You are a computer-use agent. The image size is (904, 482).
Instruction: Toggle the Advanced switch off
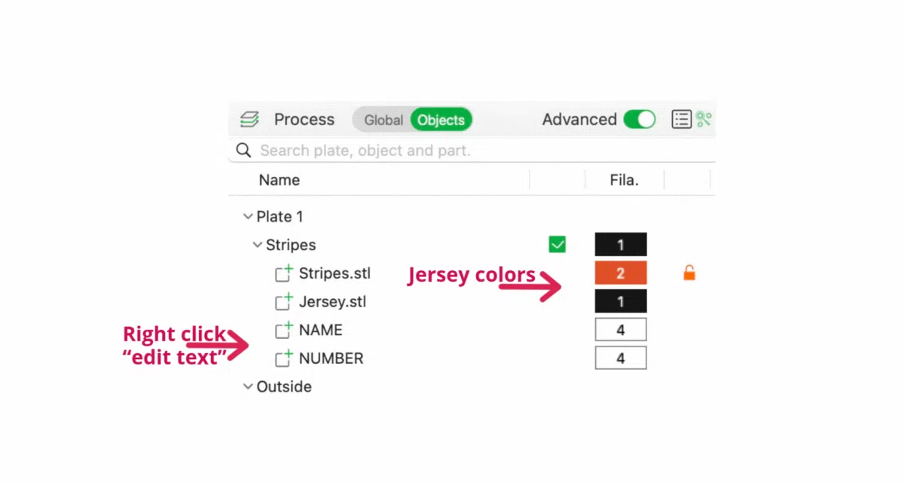640,119
